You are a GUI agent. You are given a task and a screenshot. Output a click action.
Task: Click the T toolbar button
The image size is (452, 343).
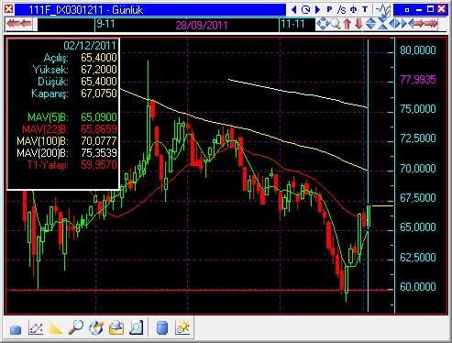365,10
